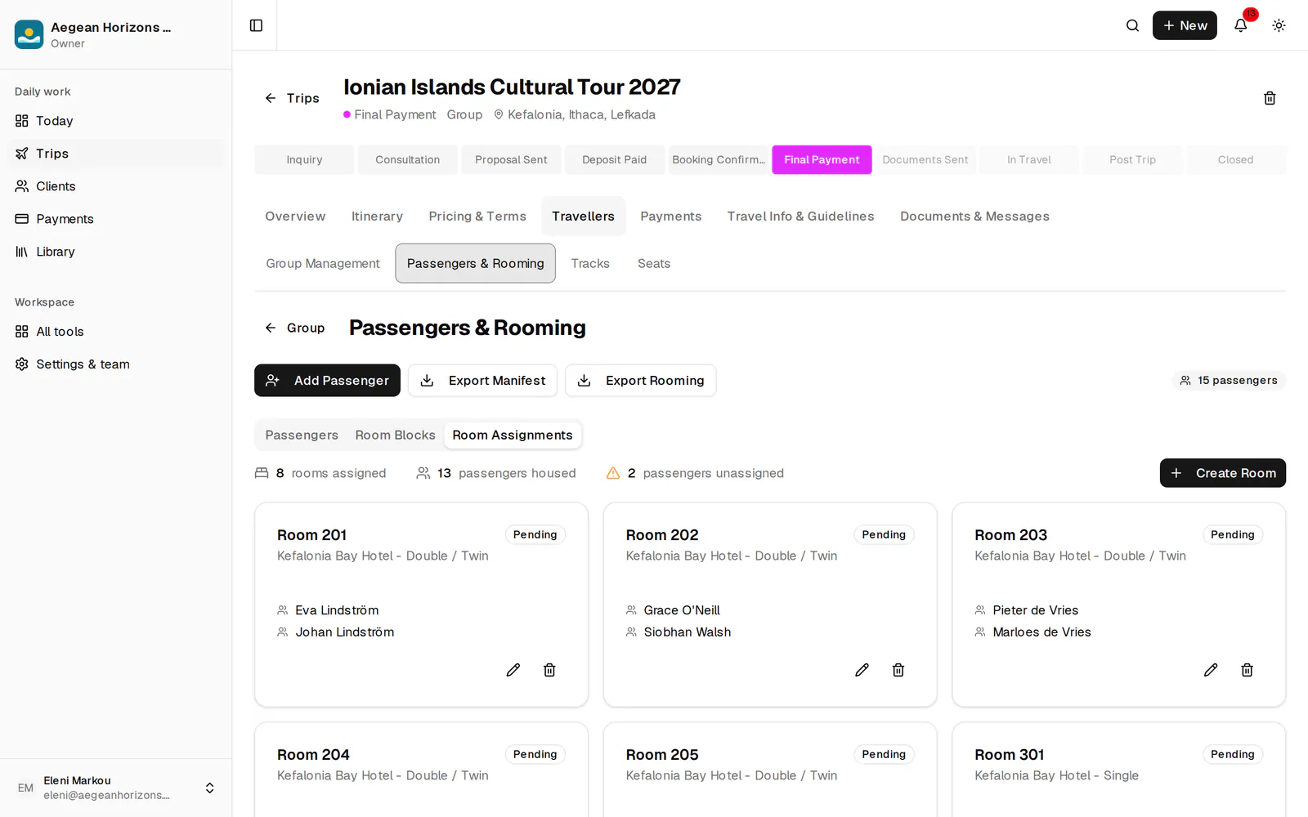Image resolution: width=1308 pixels, height=817 pixels.
Task: Click Export Rooming
Action: (x=641, y=381)
